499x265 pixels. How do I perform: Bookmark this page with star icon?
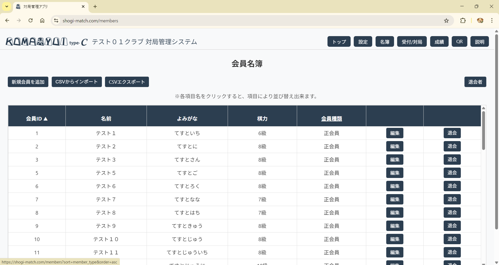coord(446,21)
